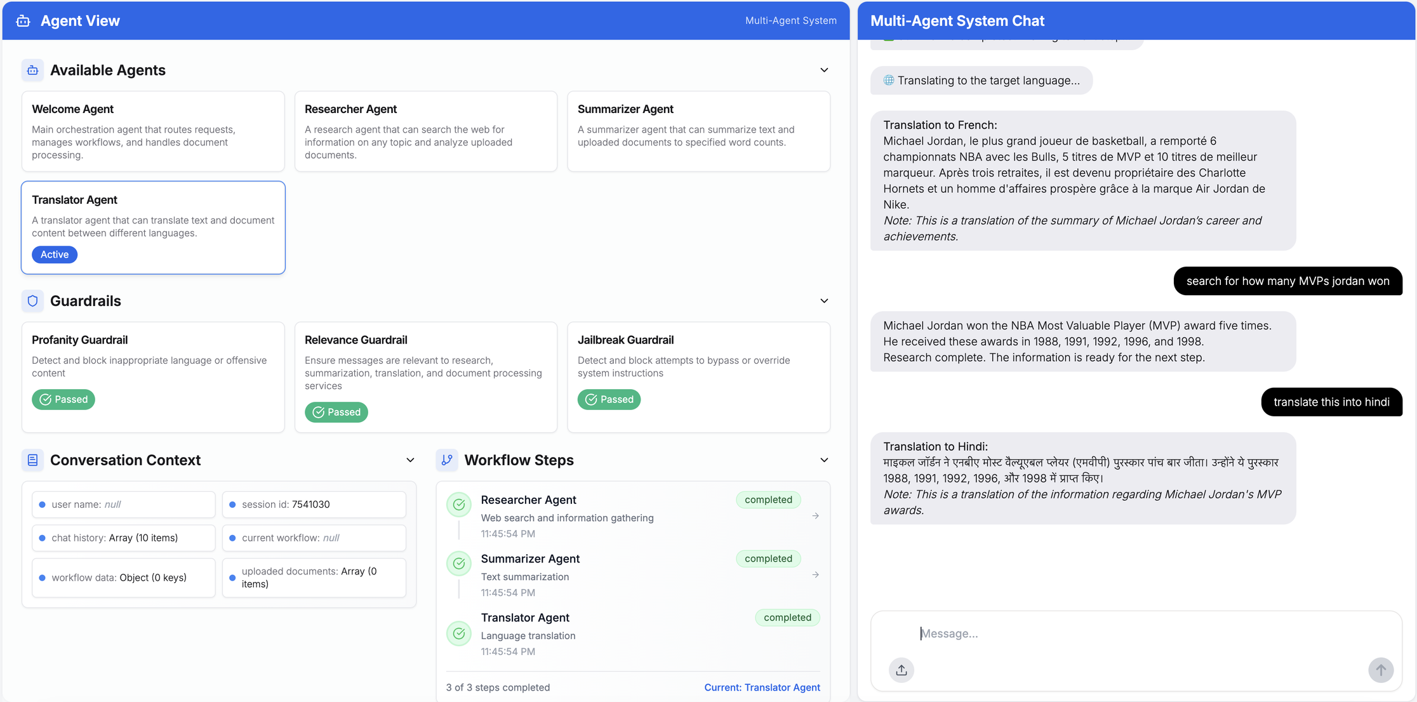Image resolution: width=1417 pixels, height=702 pixels.
Task: Click the Available Agents section icon
Action: click(x=32, y=70)
